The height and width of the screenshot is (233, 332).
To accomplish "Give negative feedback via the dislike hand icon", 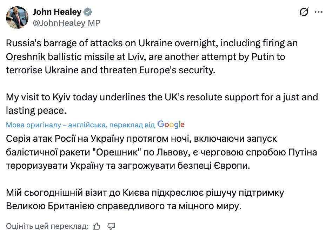I will pyautogui.click(x=111, y=226).
